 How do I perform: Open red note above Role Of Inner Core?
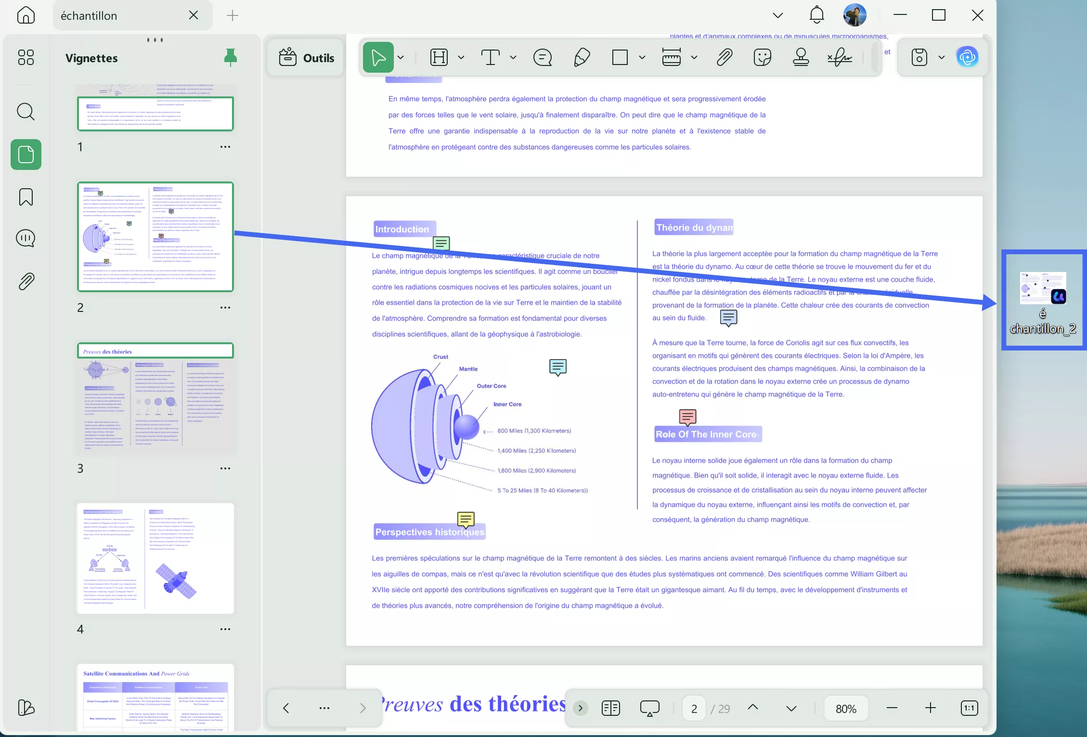[x=687, y=417]
